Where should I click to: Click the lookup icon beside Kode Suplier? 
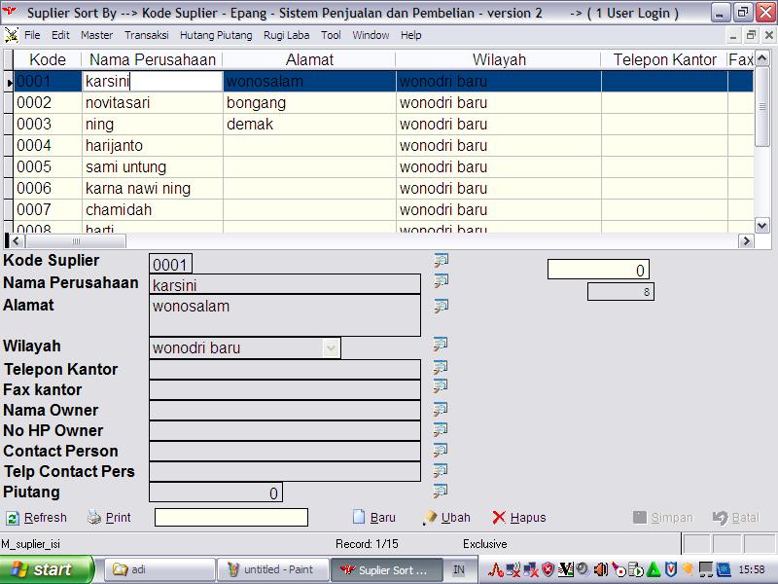pos(441,261)
